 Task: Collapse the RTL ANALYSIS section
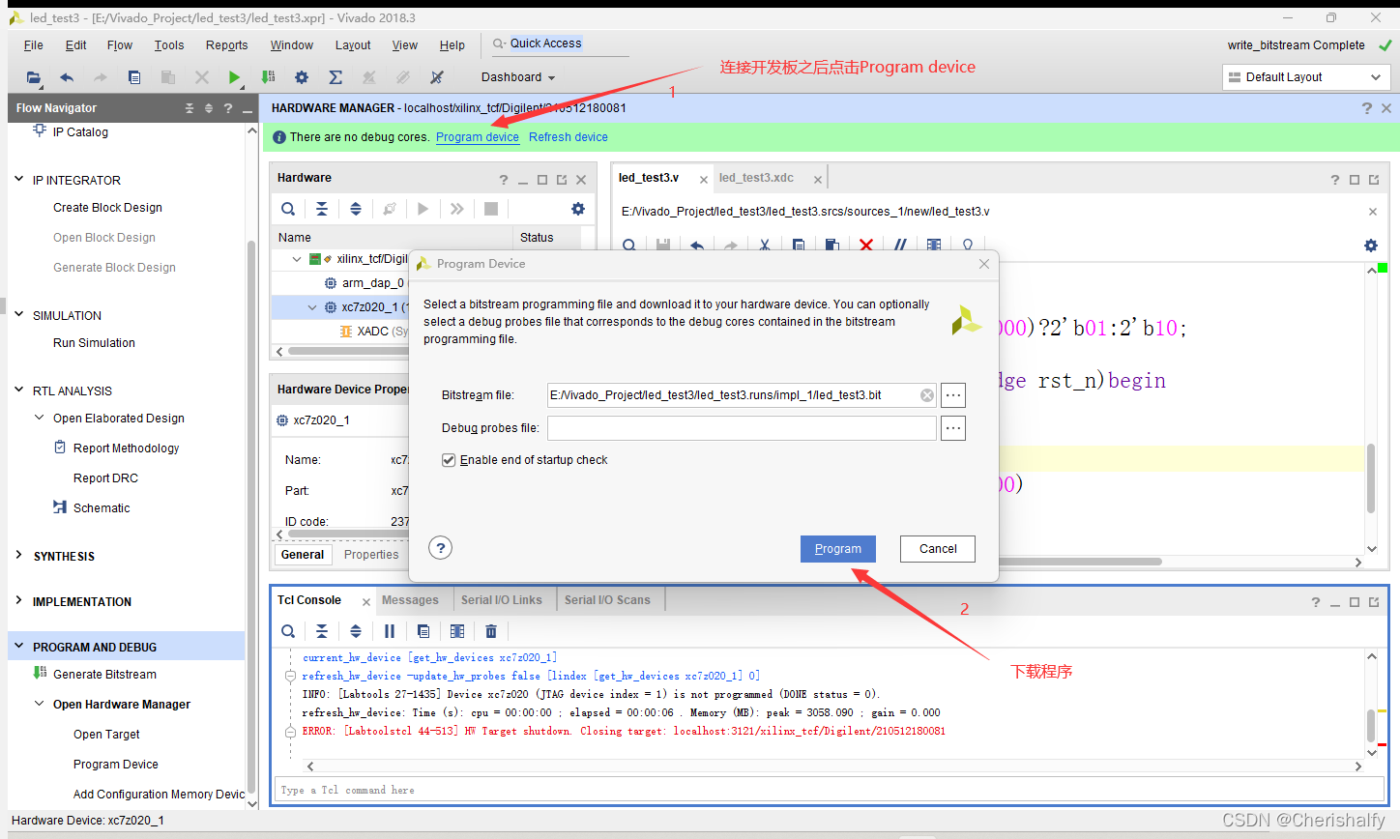tap(19, 390)
